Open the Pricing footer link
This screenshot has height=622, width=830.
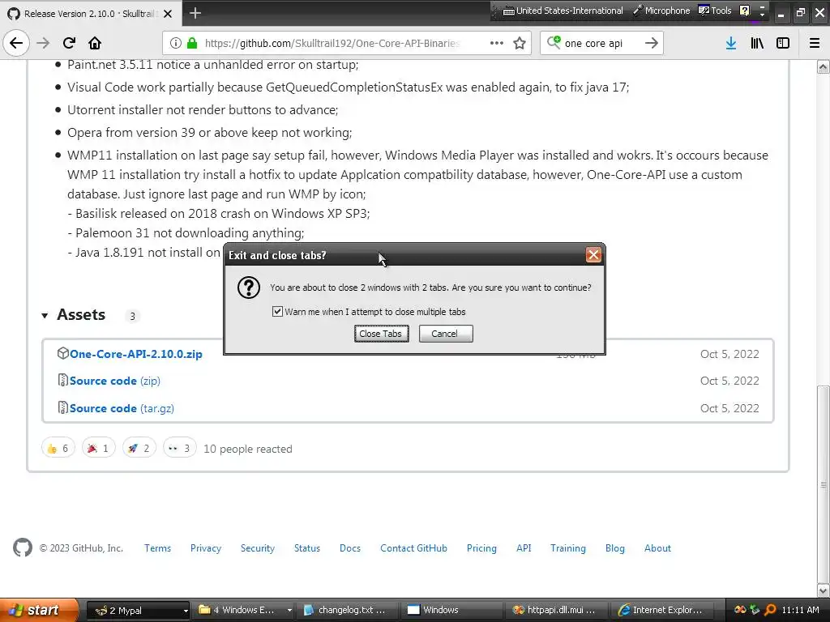481,548
